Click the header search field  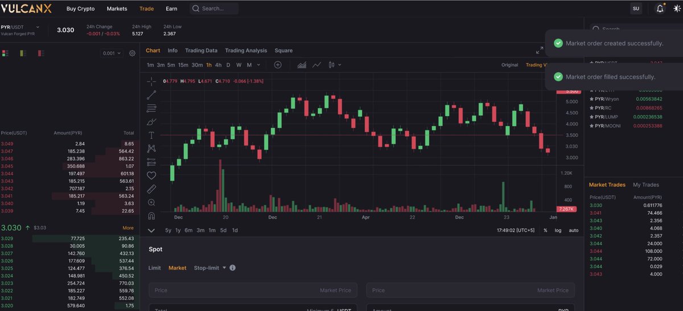click(214, 9)
